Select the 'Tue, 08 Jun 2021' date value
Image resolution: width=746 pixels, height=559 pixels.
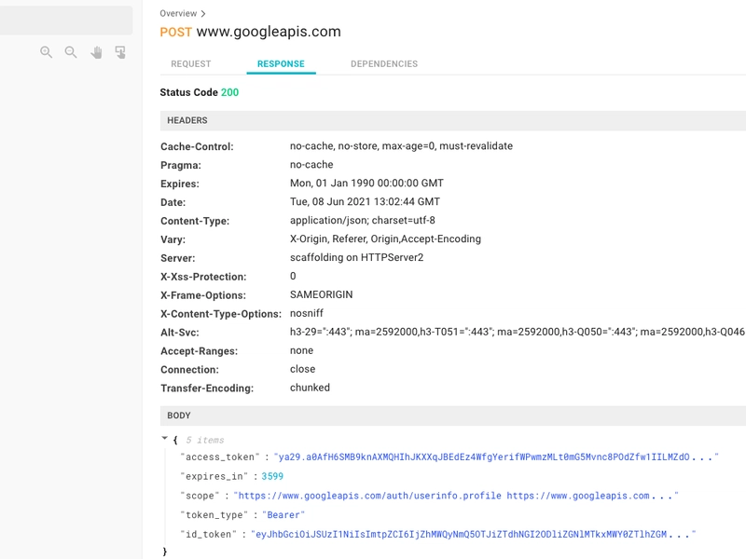coord(365,201)
